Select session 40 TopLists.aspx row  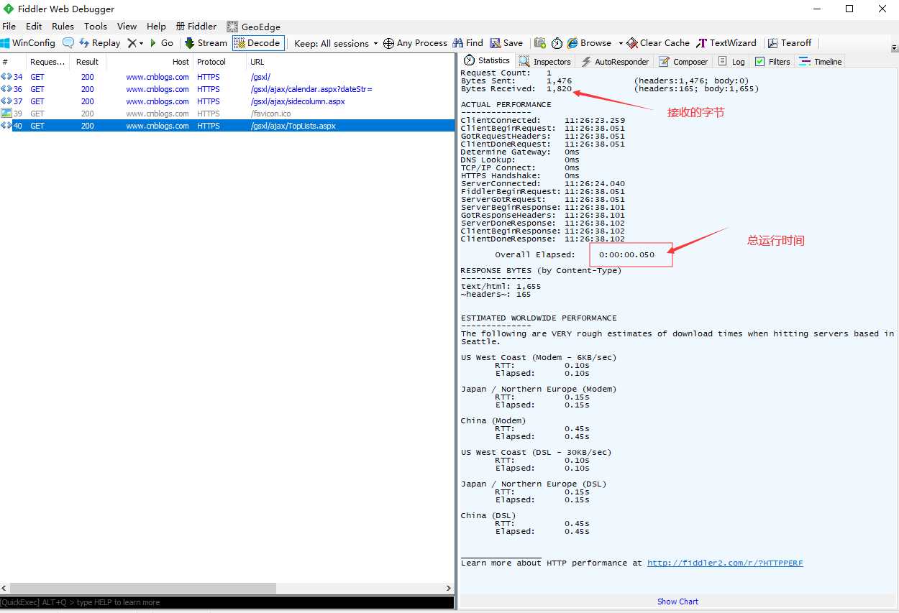227,126
